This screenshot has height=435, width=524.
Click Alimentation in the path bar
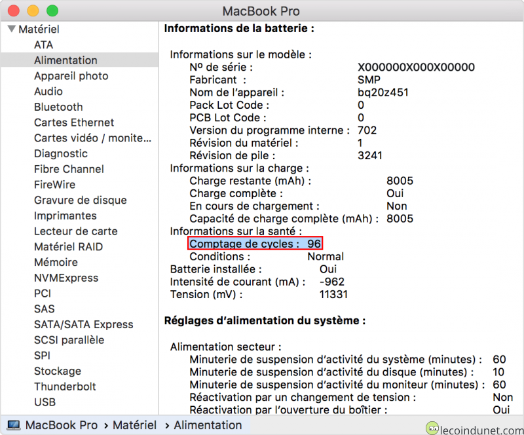pyautogui.click(x=208, y=425)
